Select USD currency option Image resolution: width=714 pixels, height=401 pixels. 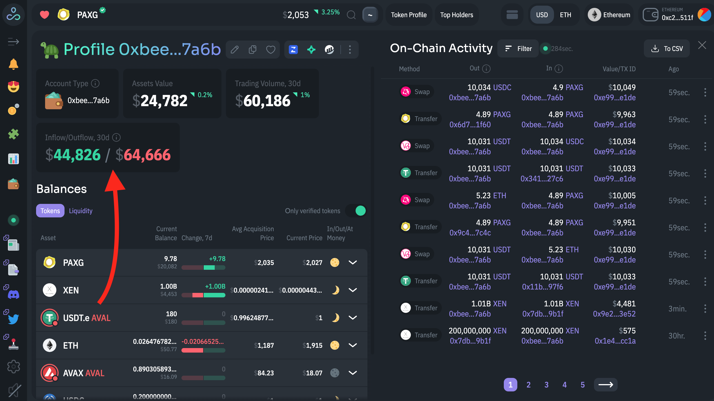click(542, 15)
